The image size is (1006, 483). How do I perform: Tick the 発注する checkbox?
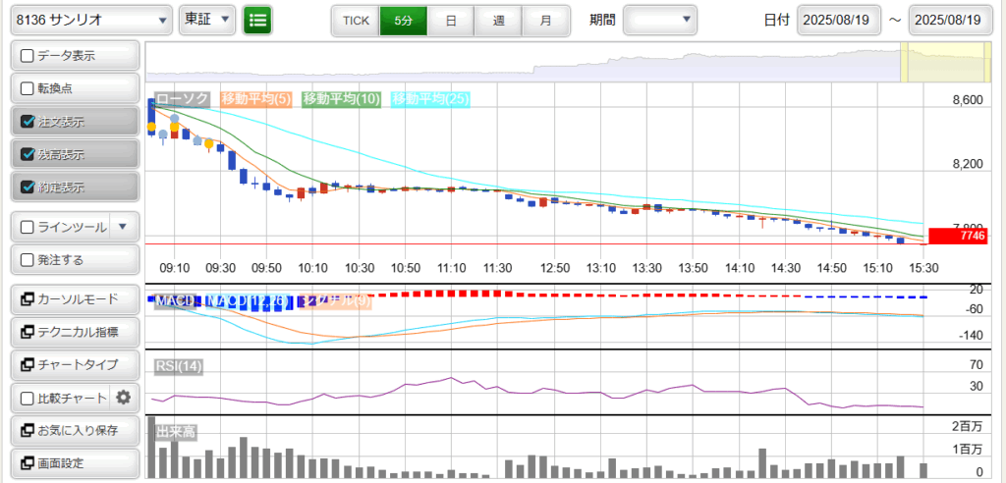28,260
